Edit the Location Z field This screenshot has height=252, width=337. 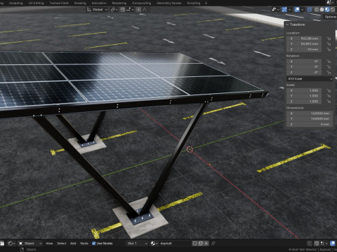coord(304,50)
